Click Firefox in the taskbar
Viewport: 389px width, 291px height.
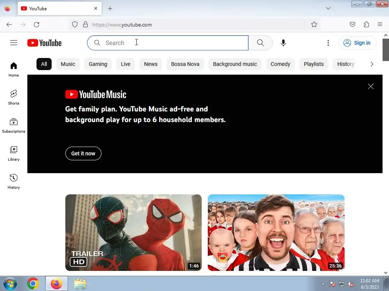tap(57, 283)
